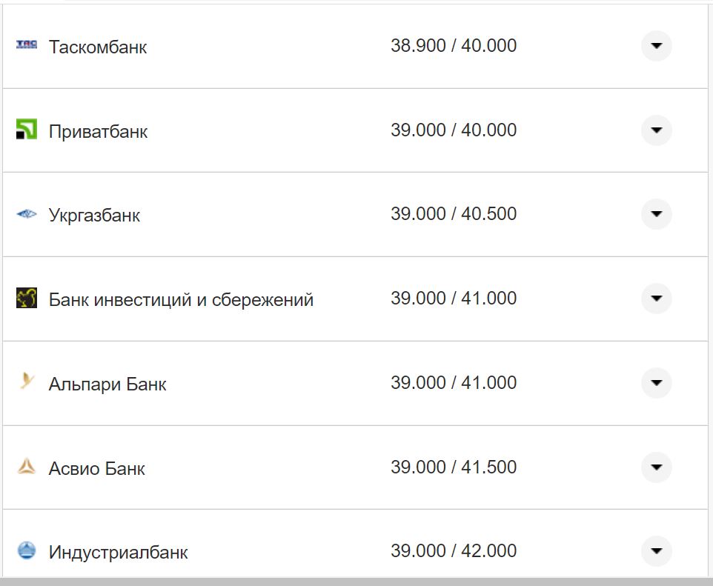Expand the Асвио Банк row arrow
Image resolution: width=713 pixels, height=586 pixels.
[x=656, y=467]
